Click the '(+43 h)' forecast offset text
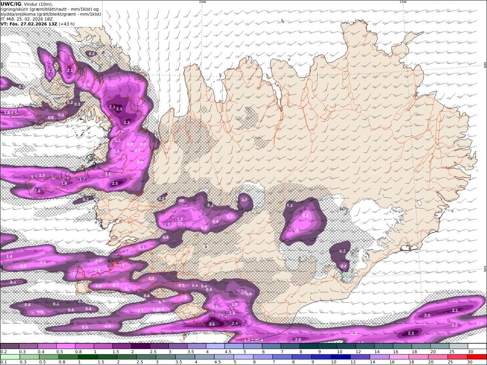Screen dimensions: 487x365 coord(67,24)
